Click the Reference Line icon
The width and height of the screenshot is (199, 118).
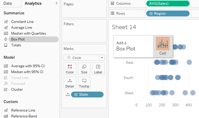click(6, 110)
